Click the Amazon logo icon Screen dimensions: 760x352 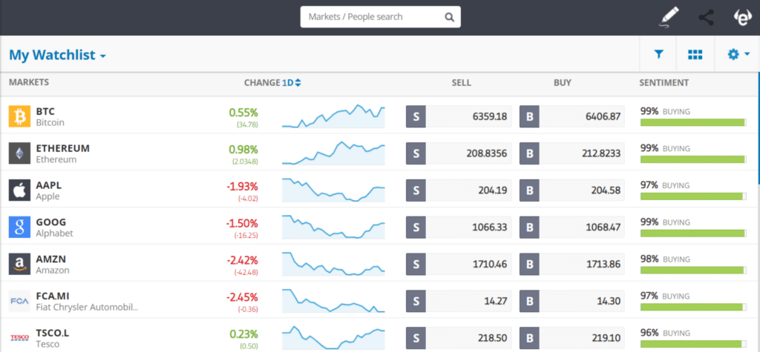(19, 264)
